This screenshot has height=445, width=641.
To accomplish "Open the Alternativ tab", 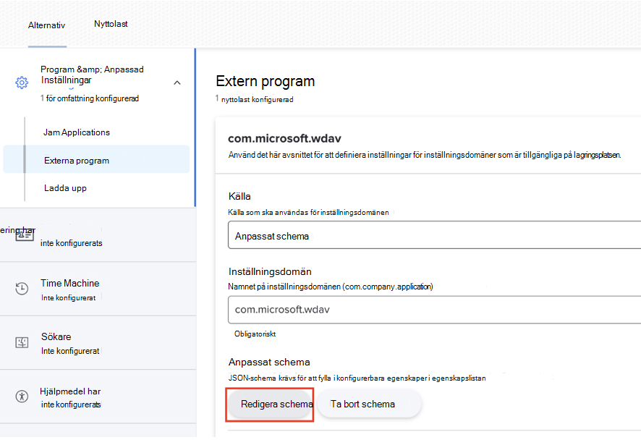I will pos(46,25).
